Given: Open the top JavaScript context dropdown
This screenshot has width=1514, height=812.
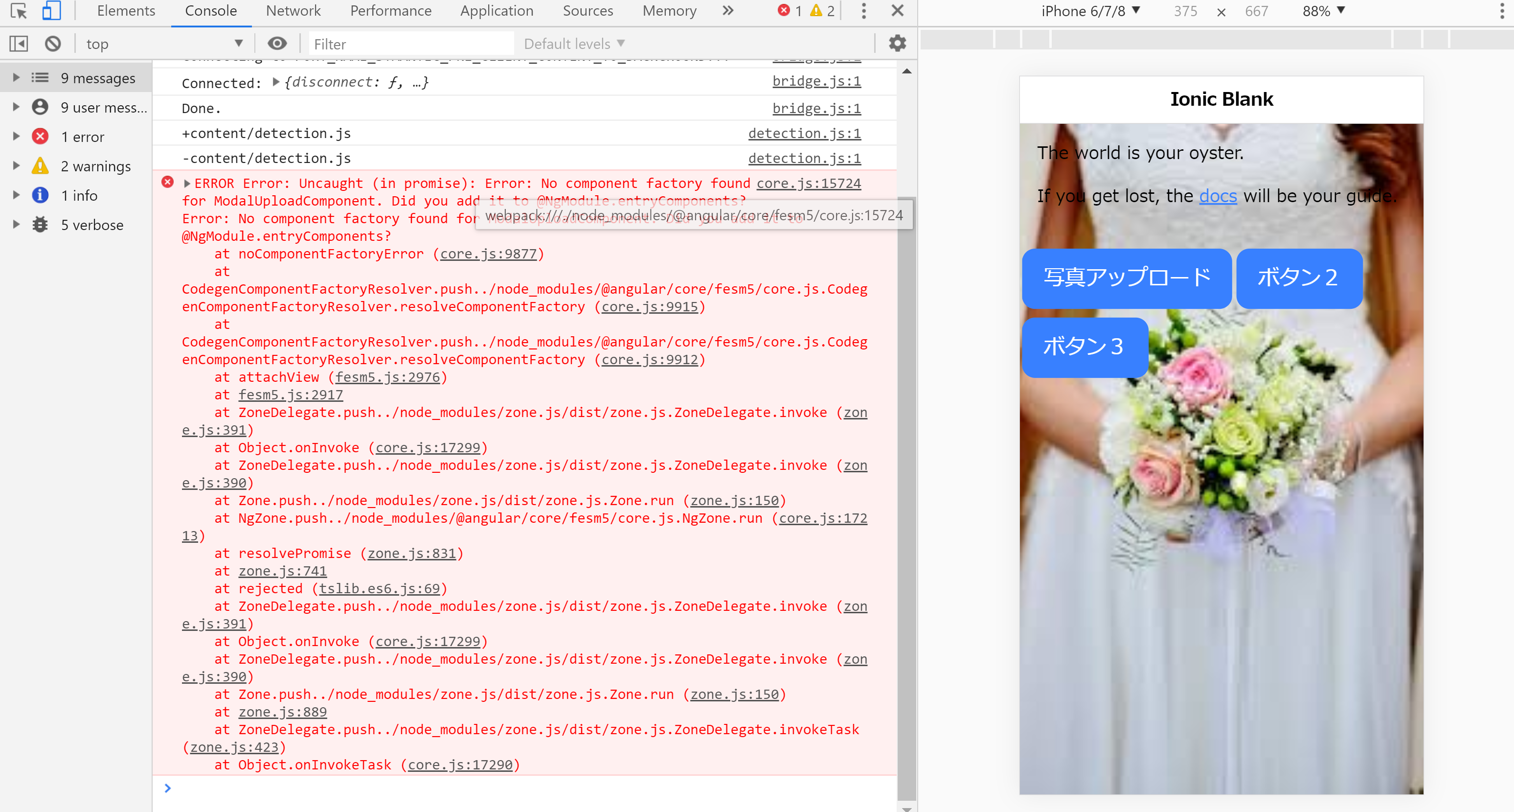Looking at the screenshot, I should pyautogui.click(x=164, y=44).
